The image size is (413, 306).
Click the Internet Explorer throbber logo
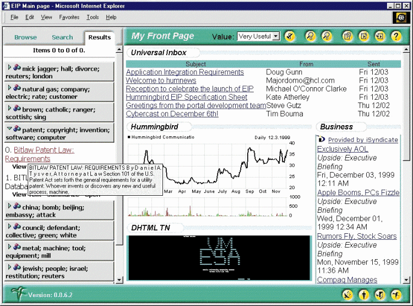(x=401, y=18)
